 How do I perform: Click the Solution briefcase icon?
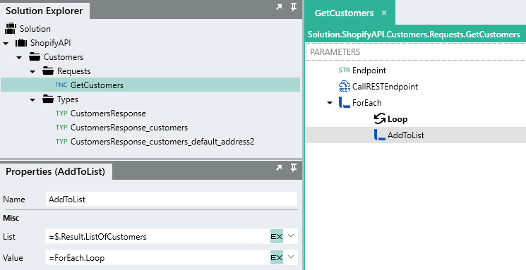pos(11,29)
